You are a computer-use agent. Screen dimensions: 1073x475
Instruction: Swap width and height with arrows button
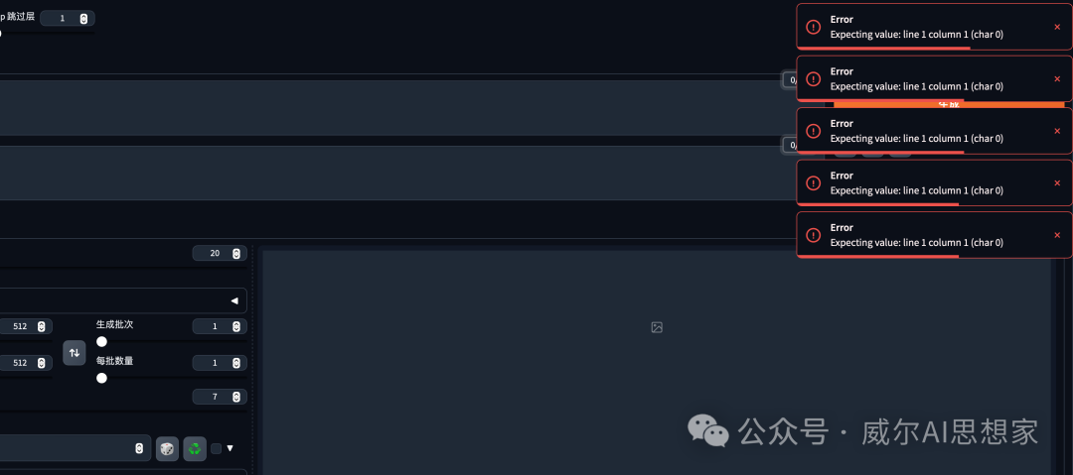click(75, 353)
